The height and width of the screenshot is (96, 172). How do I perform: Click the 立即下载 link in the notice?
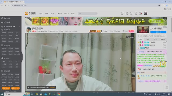52,87
